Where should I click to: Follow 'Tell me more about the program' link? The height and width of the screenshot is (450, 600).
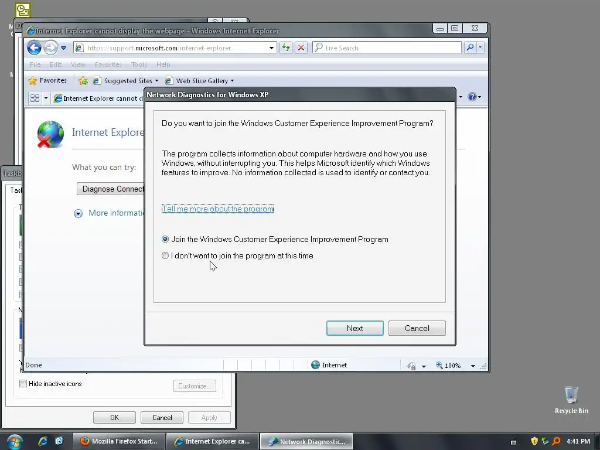pos(217,209)
